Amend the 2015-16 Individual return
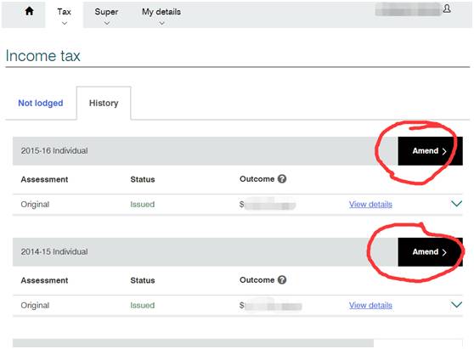 (x=430, y=151)
